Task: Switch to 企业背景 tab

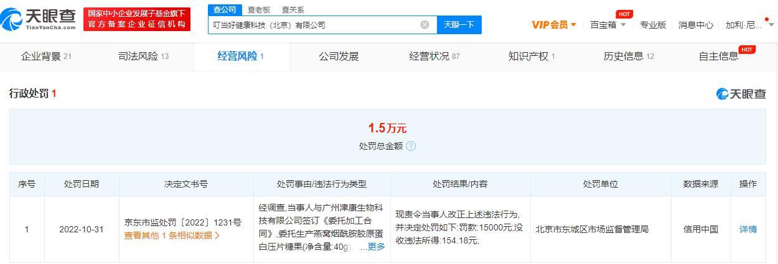Action: [x=47, y=57]
